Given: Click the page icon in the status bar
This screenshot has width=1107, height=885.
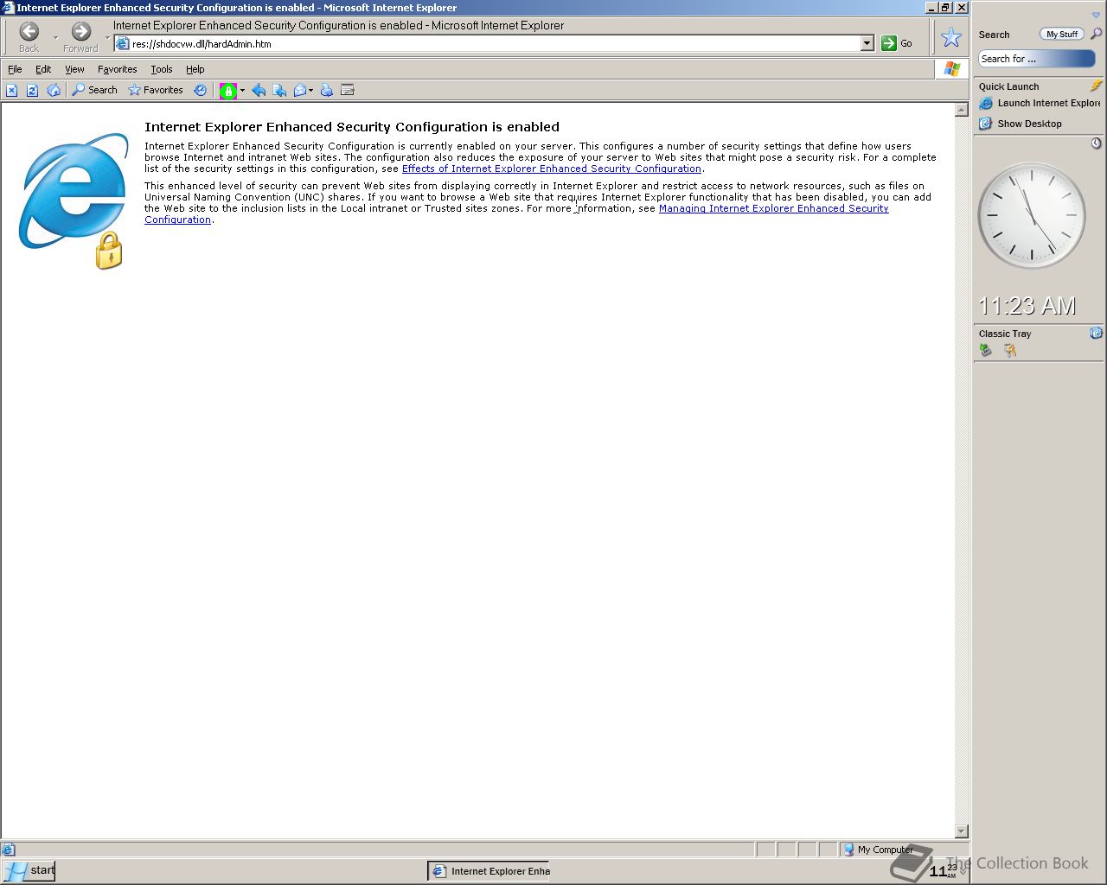Looking at the screenshot, I should [9, 850].
